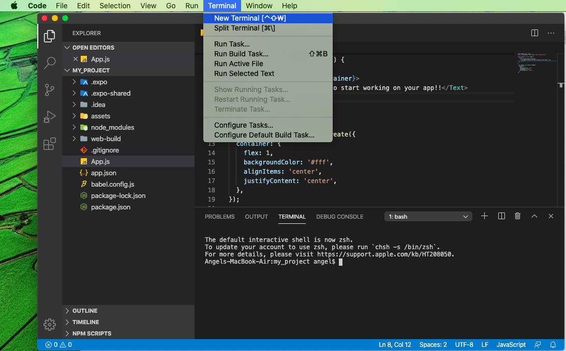Screen dimensions: 566x351
Task: Open Run and Debug view icon
Action: click(50, 116)
